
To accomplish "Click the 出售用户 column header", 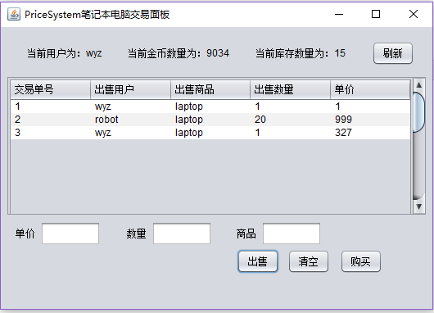I will tap(130, 90).
